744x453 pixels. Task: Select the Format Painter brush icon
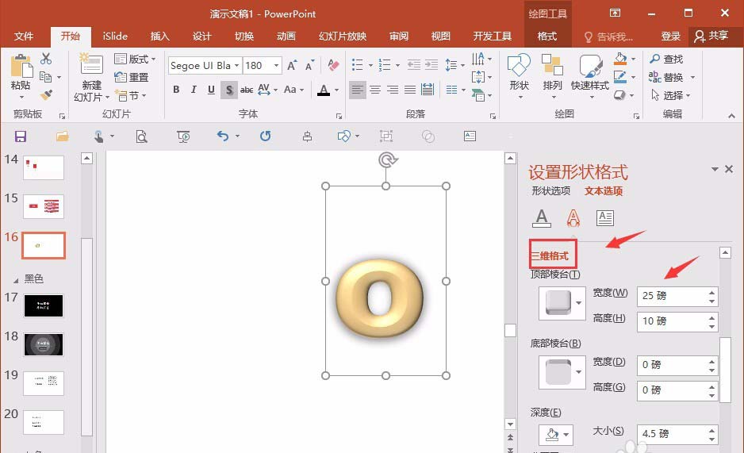46,95
